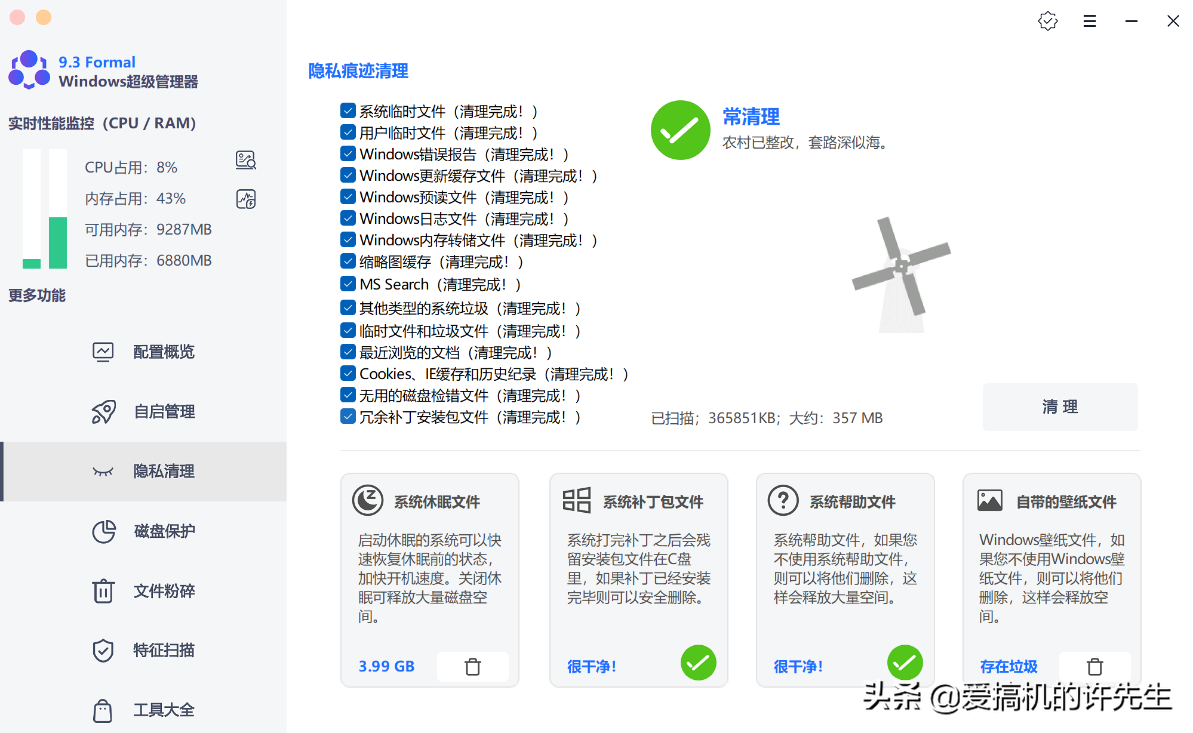The image size is (1193, 733).
Task: Click trash icon on wallpaper files card
Action: point(1094,666)
